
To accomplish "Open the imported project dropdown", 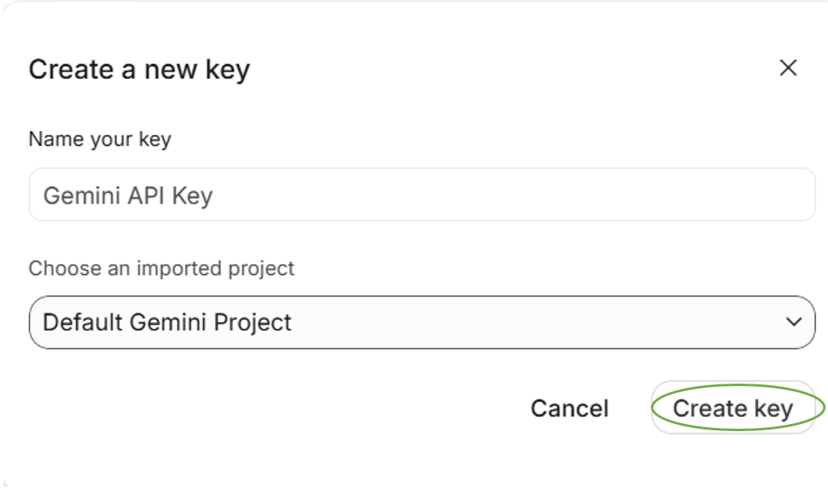I will pyautogui.click(x=422, y=322).
